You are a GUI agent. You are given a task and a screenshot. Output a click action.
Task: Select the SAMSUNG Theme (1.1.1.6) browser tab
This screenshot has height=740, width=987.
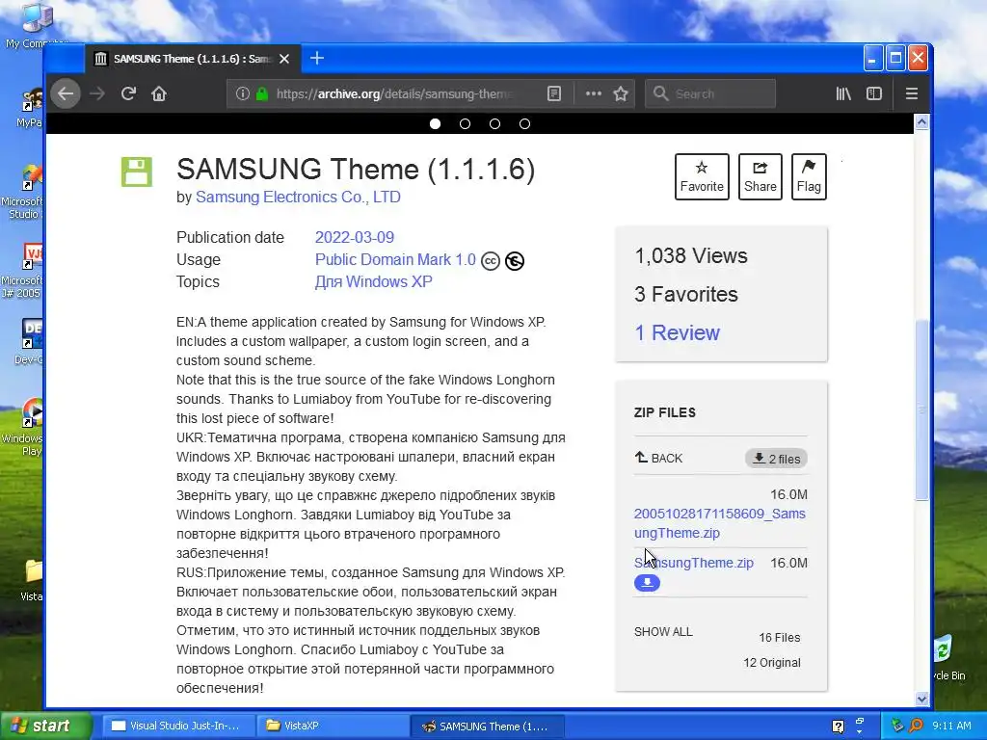192,59
